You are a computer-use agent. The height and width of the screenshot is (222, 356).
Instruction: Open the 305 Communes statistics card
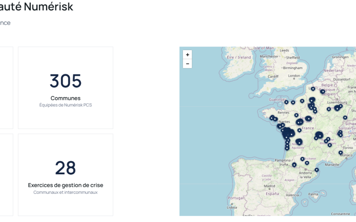[x=66, y=88]
